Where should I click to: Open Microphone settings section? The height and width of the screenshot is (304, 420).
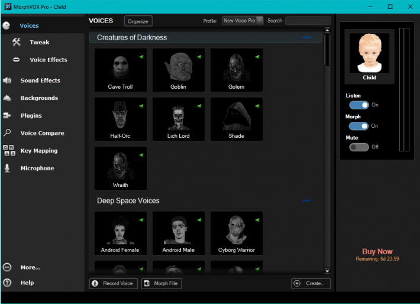(37, 168)
